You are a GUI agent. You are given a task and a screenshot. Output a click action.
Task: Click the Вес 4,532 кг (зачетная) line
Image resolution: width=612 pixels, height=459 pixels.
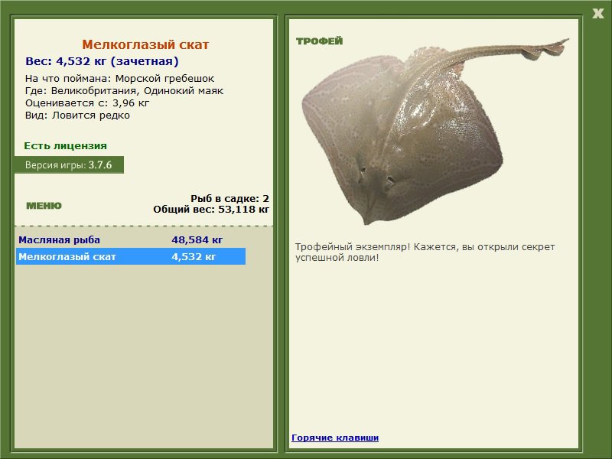[x=102, y=61]
